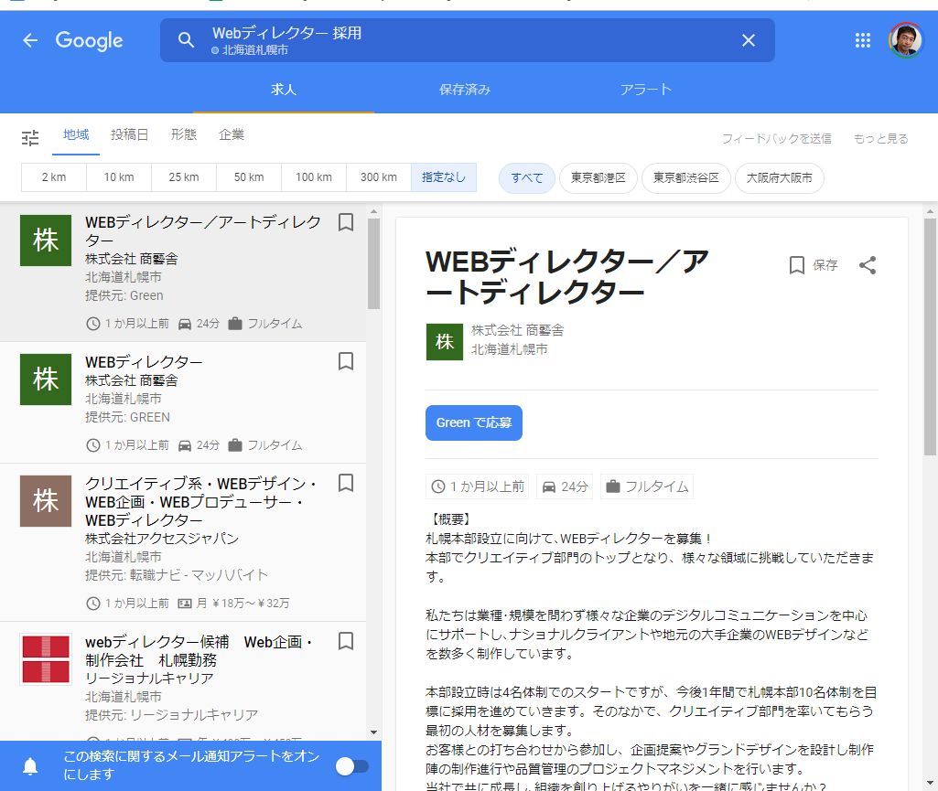
Task: Click the job detail scrollbar thumb
Action: pos(930,337)
